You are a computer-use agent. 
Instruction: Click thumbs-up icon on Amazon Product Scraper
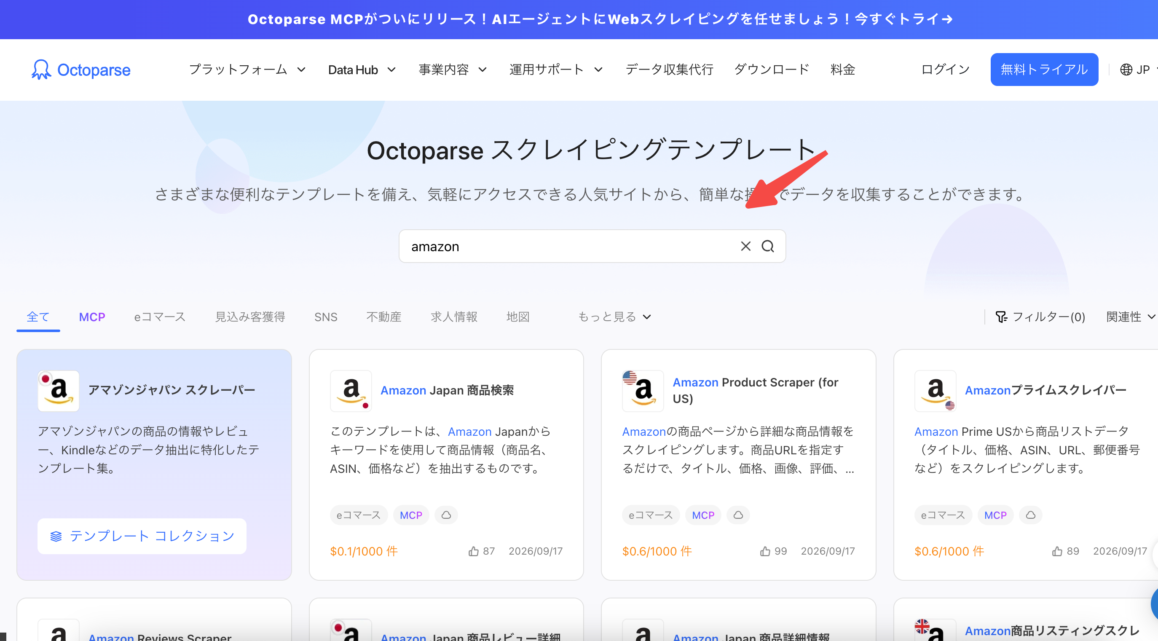(765, 551)
